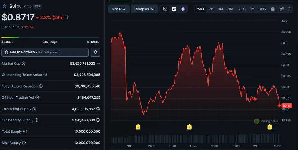This screenshot has height=150, width=298.
Task: Show Circulating Supply label info icon
Action: (34, 109)
